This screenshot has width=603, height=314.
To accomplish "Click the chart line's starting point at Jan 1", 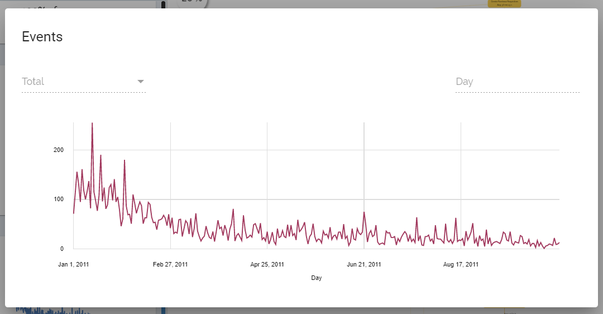I will click(x=74, y=213).
